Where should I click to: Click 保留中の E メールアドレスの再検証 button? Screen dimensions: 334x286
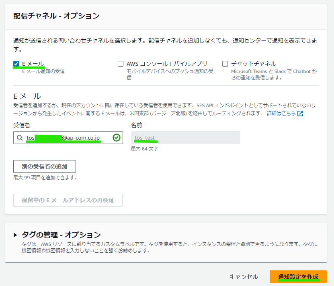coord(68,200)
